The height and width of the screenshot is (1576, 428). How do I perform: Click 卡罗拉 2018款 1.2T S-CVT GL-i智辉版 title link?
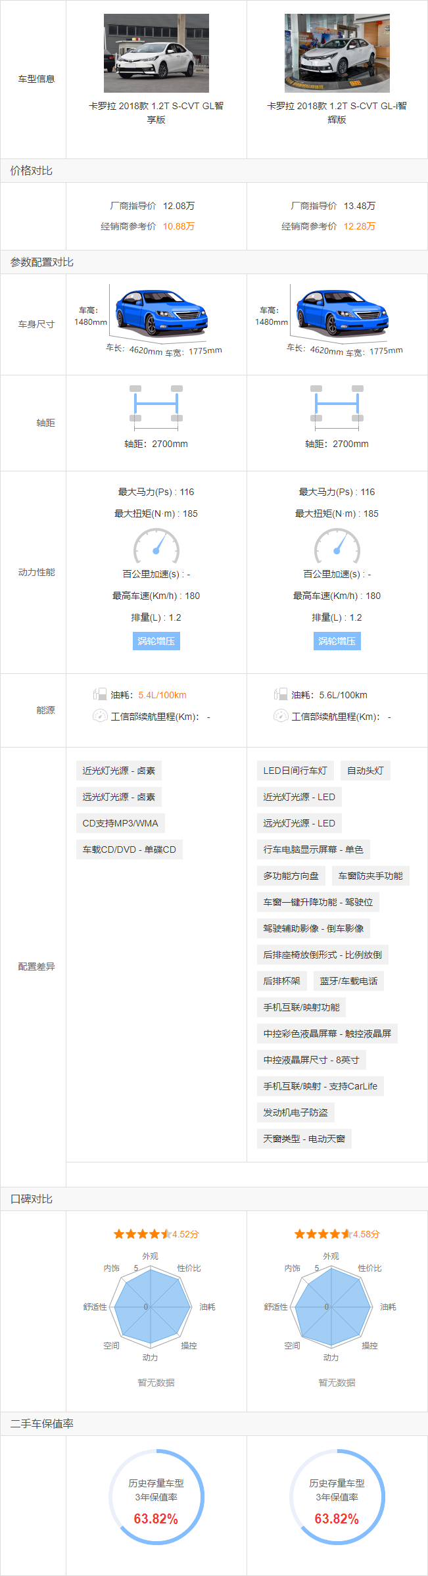(337, 112)
